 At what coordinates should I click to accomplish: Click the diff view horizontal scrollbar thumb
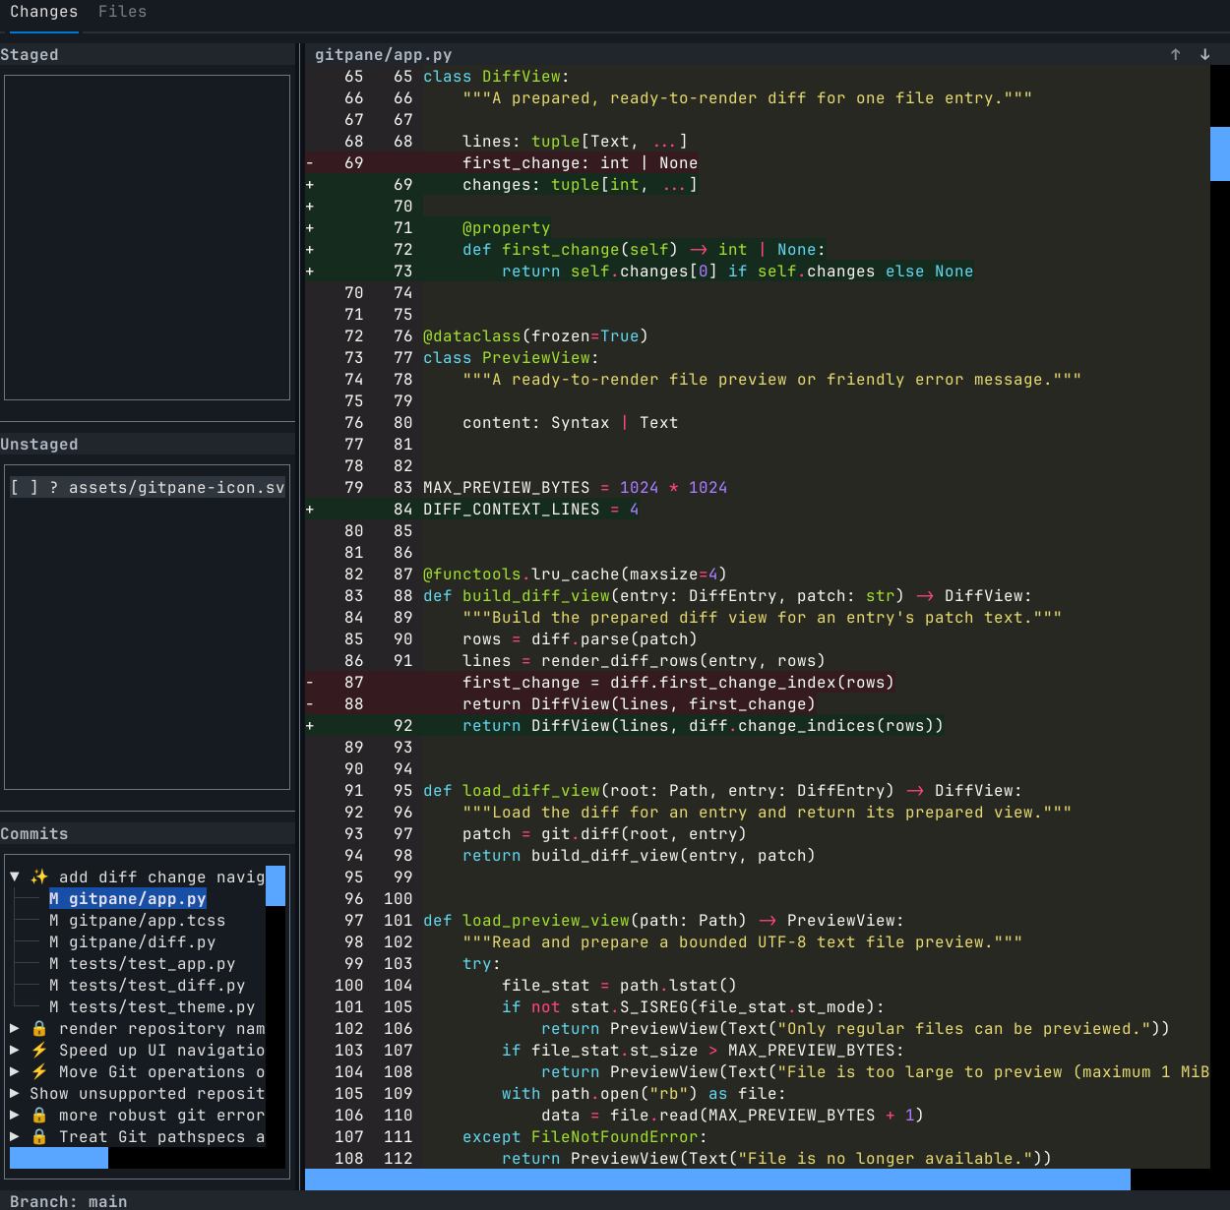coord(717,1180)
